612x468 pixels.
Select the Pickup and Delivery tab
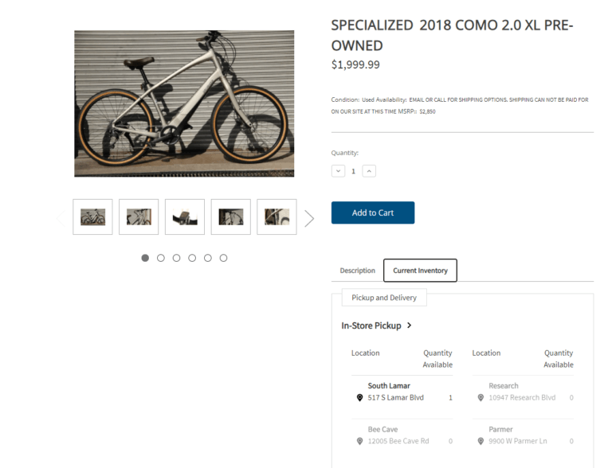[x=384, y=298]
